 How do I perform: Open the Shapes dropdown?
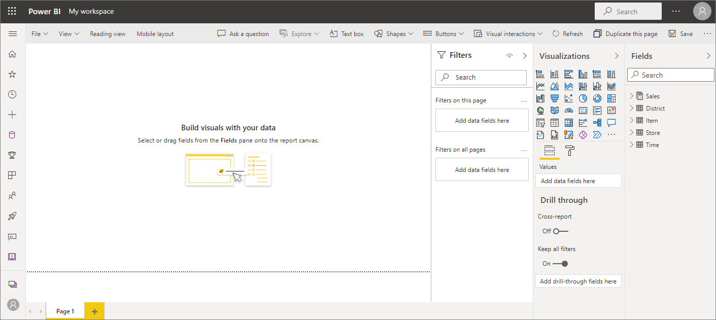[x=394, y=33]
